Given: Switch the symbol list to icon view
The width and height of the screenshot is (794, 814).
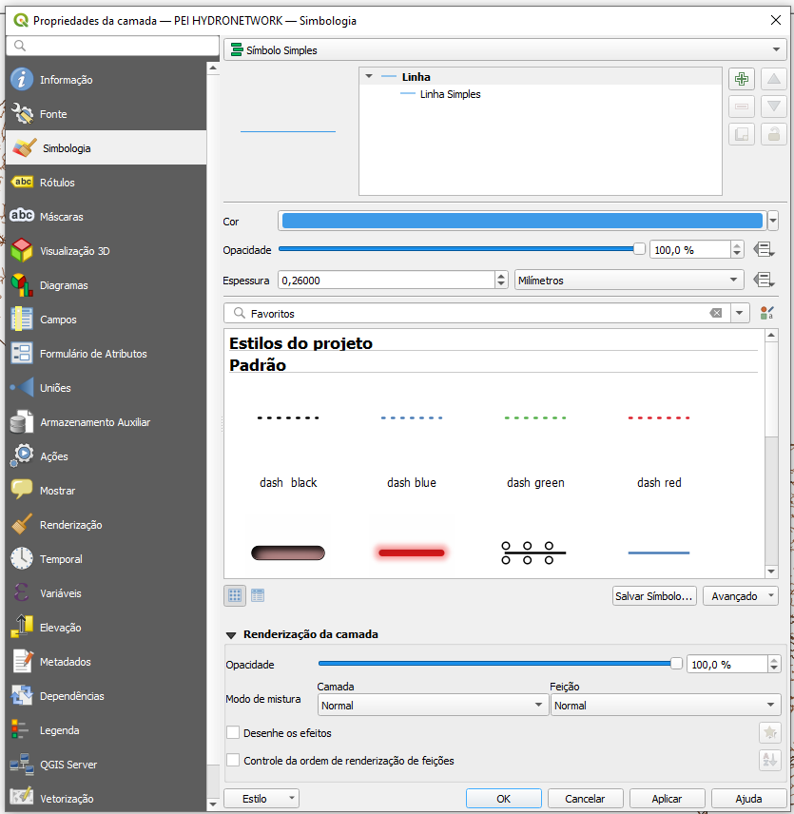Looking at the screenshot, I should pyautogui.click(x=235, y=595).
